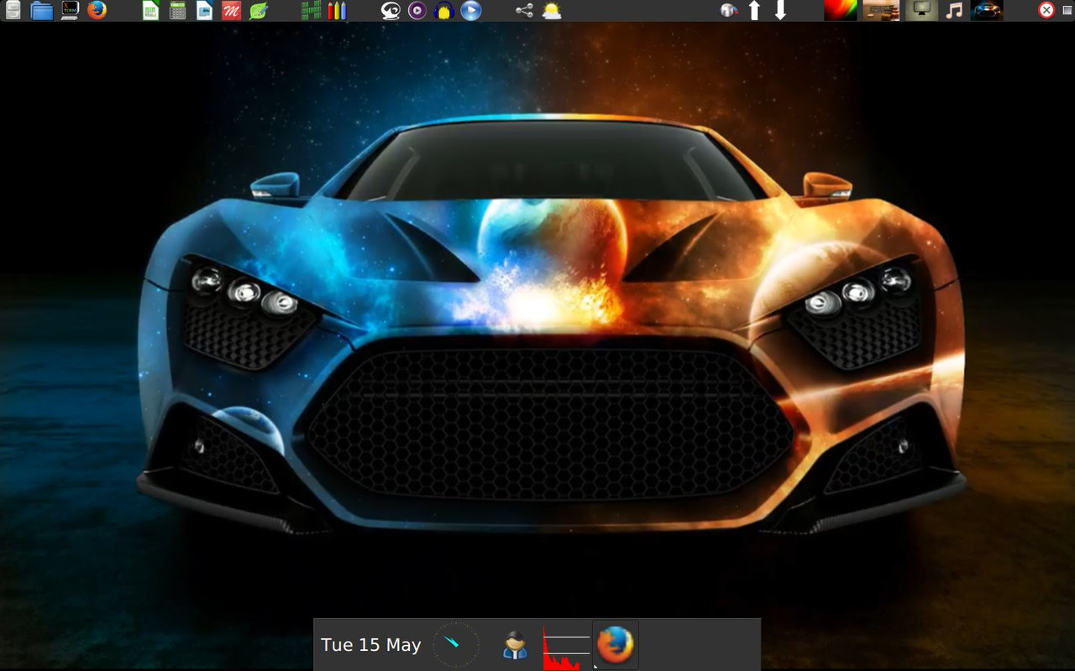Open the blue image document application
Screen dimensions: 1075x671
[205, 10]
